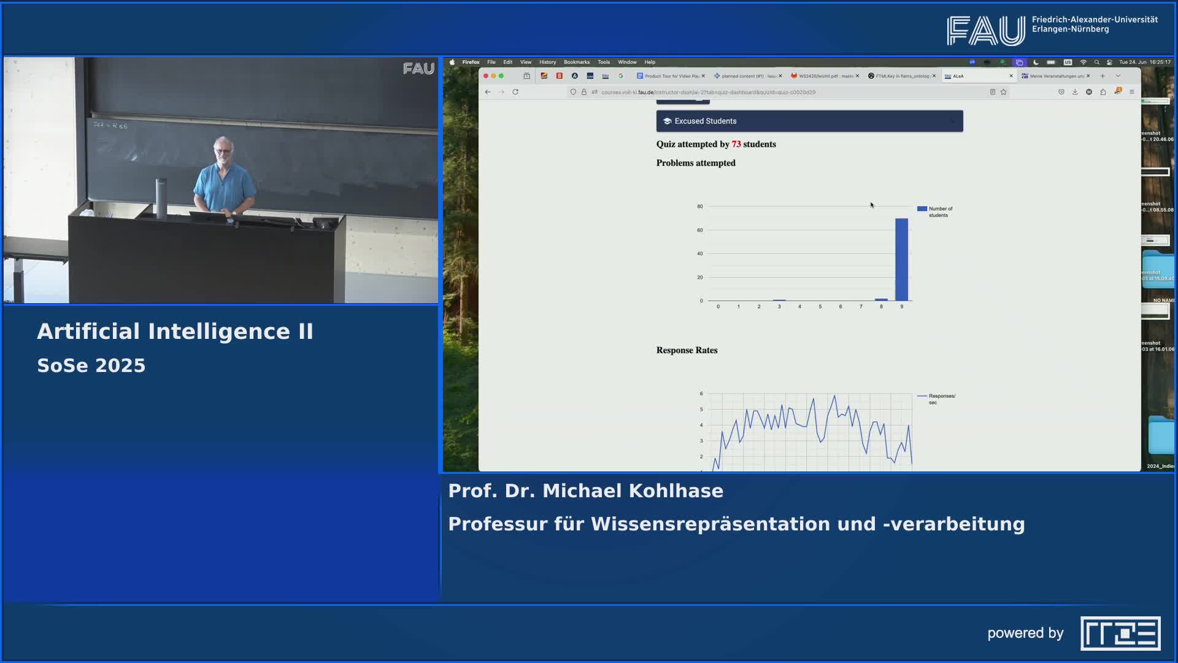1178x663 pixels.
Task: Click the Save to Pocket icon
Action: pos(1061,92)
